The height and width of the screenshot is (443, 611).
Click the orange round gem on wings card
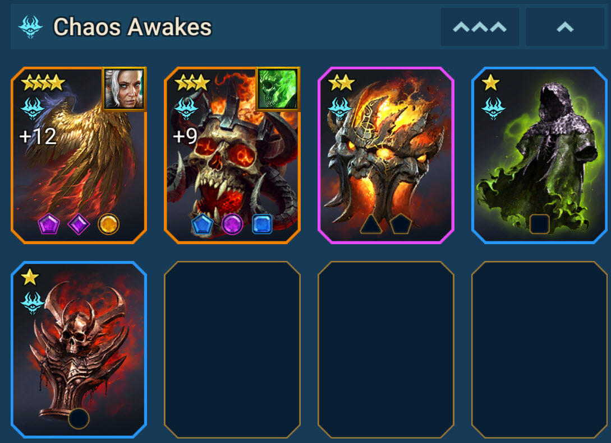tap(108, 225)
